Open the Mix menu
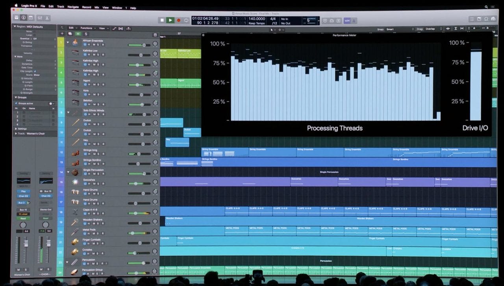The width and height of the screenshot is (504, 286). (x=97, y=7)
